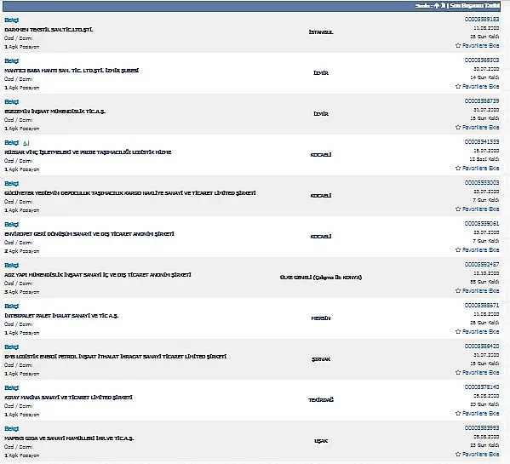Sort using the double up arrow icon

point(443,5)
